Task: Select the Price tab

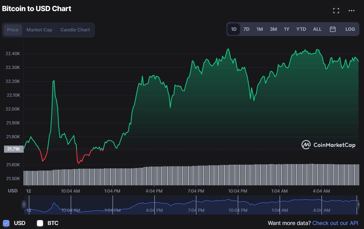Action: [x=13, y=30]
